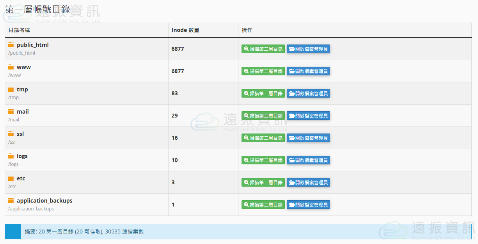Scan second-level directory of application_backups

[x=263, y=205]
